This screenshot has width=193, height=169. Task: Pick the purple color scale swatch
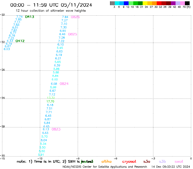pyautogui.click(x=173, y=3)
